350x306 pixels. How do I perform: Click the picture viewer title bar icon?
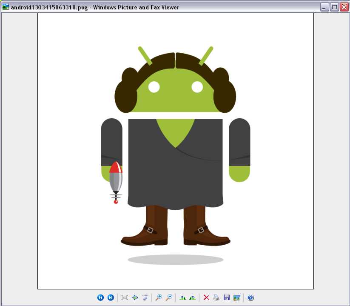point(6,7)
